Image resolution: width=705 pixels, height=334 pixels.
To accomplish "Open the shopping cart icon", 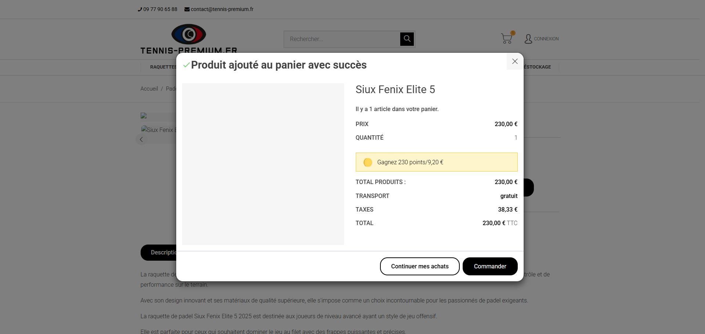I will 507,38.
